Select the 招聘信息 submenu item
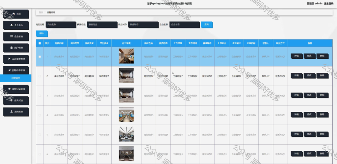 coord(16,78)
